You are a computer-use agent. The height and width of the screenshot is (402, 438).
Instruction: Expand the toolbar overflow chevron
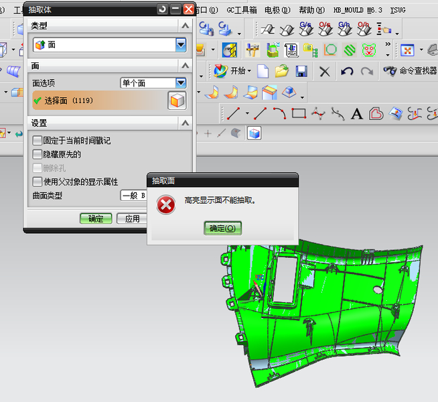[388, 44]
